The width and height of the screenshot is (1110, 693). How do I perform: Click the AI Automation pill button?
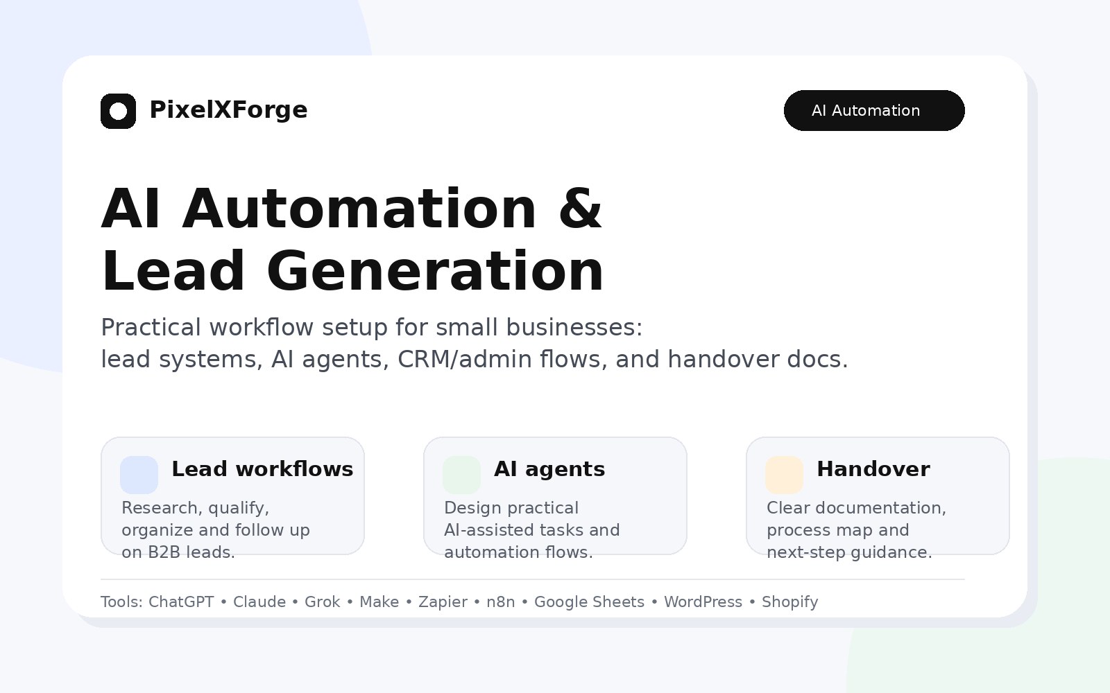[x=874, y=110]
